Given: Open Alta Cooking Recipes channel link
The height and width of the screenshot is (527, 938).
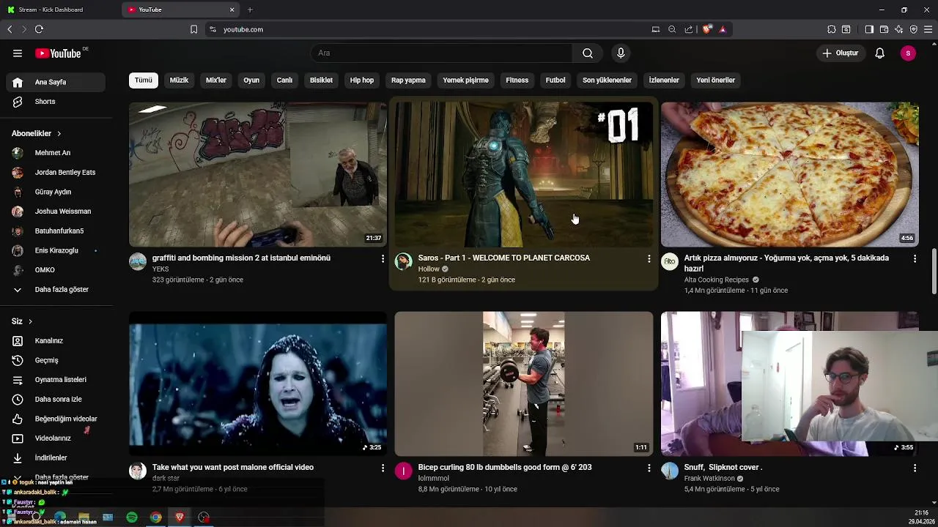Looking at the screenshot, I should [x=716, y=280].
